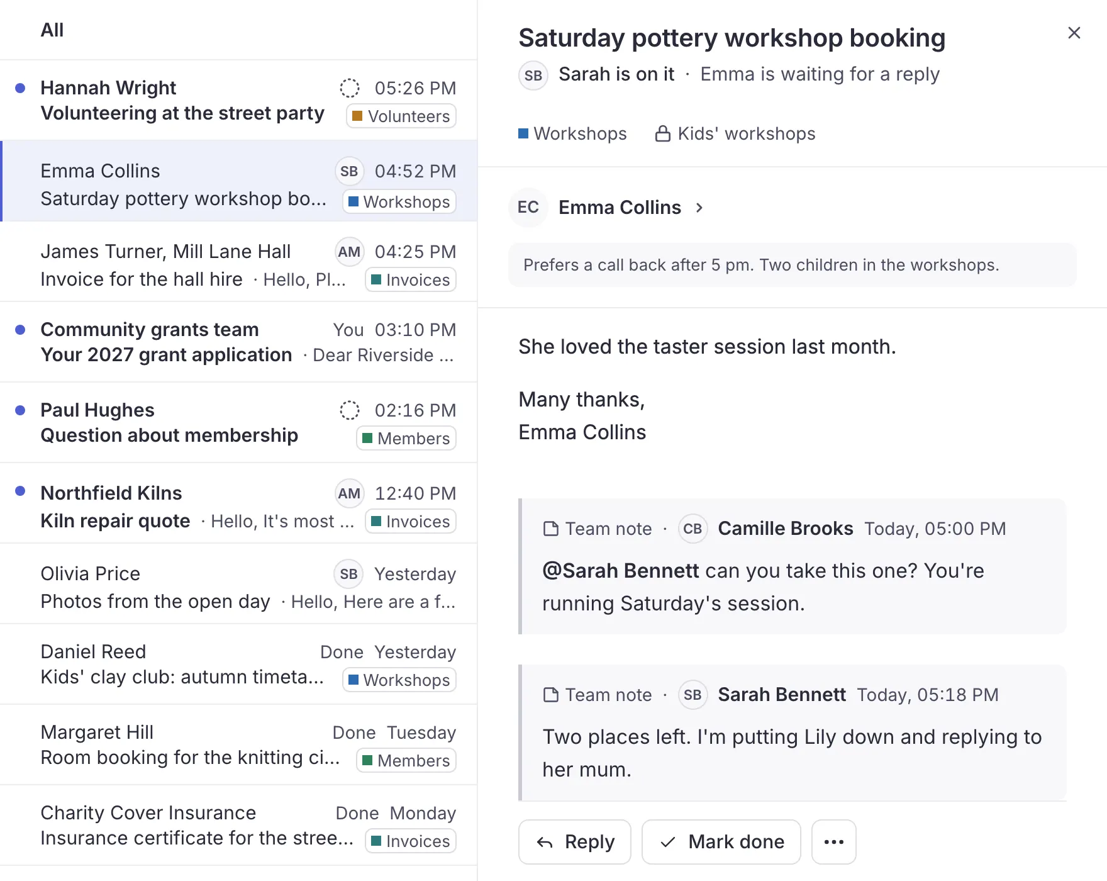
Task: Click 'Done' status on Daniel Reed row
Action: (342, 652)
